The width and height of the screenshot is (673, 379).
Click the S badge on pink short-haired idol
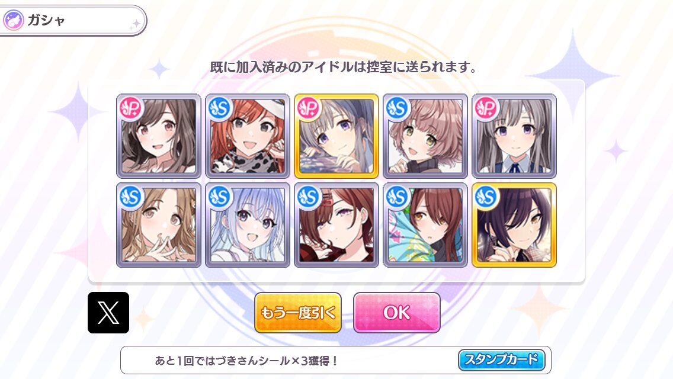(398, 108)
